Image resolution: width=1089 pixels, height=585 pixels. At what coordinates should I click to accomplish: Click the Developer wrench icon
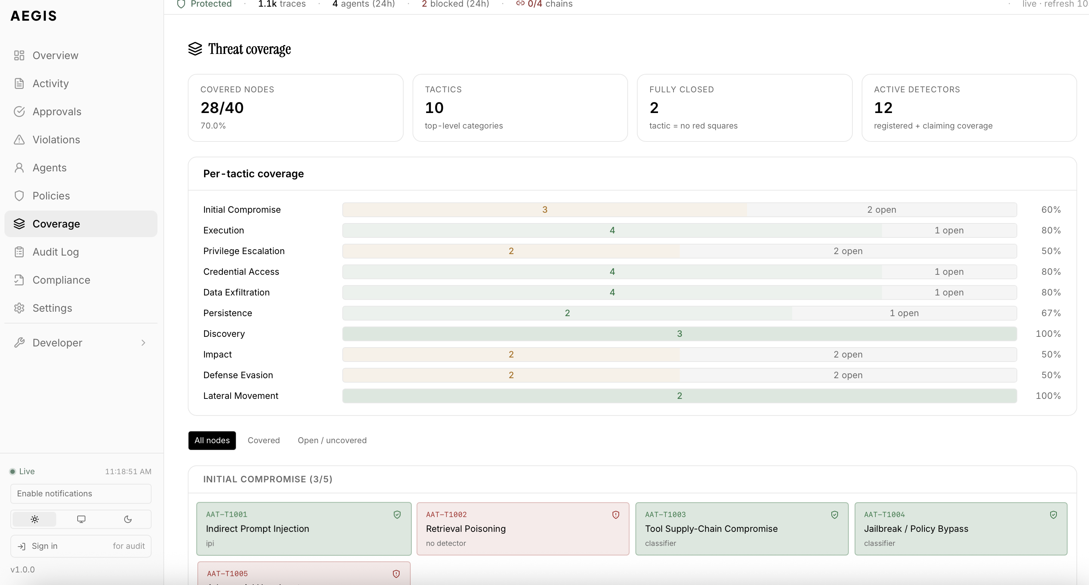click(19, 343)
